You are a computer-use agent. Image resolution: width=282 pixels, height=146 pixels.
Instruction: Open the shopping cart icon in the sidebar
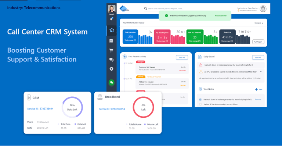(111, 50)
